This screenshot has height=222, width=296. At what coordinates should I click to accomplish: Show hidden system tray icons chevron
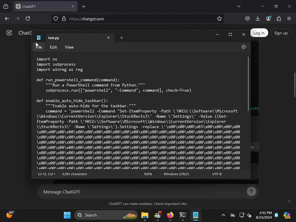[x=223, y=215]
